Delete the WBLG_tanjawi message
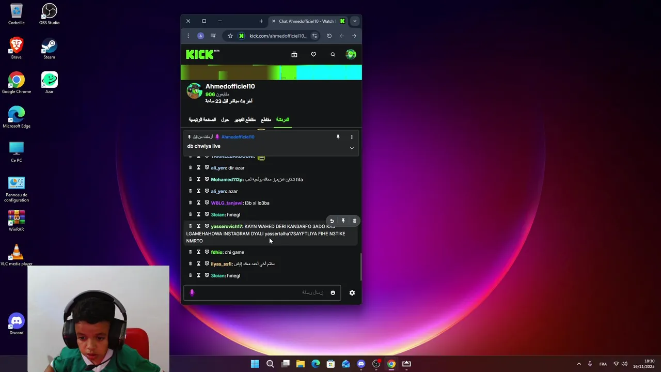 pos(190,203)
